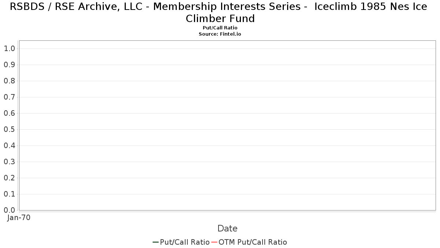Click the dark green Put/Call Ratio legend line
440x248 pixels.
155,242
